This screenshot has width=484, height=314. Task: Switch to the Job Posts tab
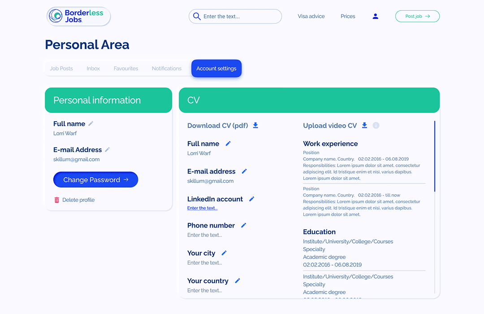(x=61, y=69)
